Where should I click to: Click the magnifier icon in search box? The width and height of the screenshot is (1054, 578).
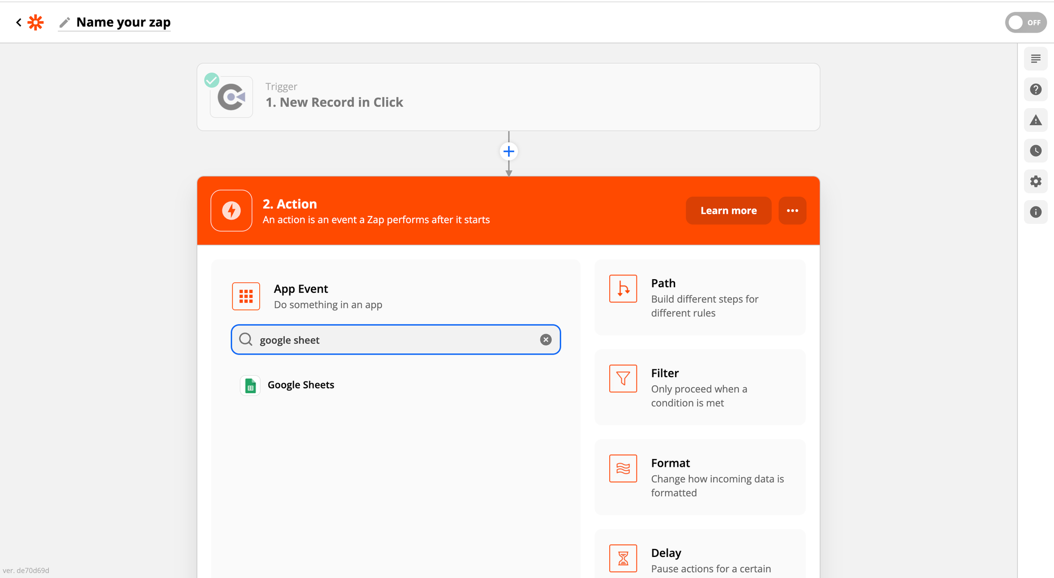click(246, 339)
